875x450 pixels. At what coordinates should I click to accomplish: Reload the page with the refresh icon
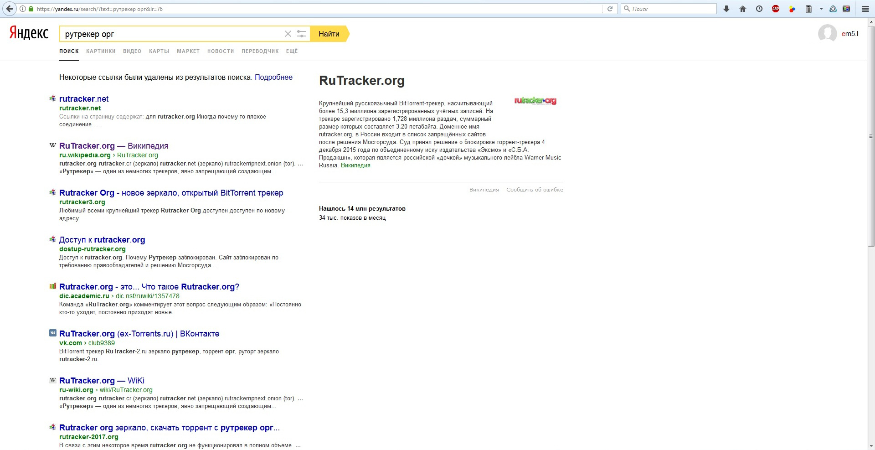pos(610,9)
